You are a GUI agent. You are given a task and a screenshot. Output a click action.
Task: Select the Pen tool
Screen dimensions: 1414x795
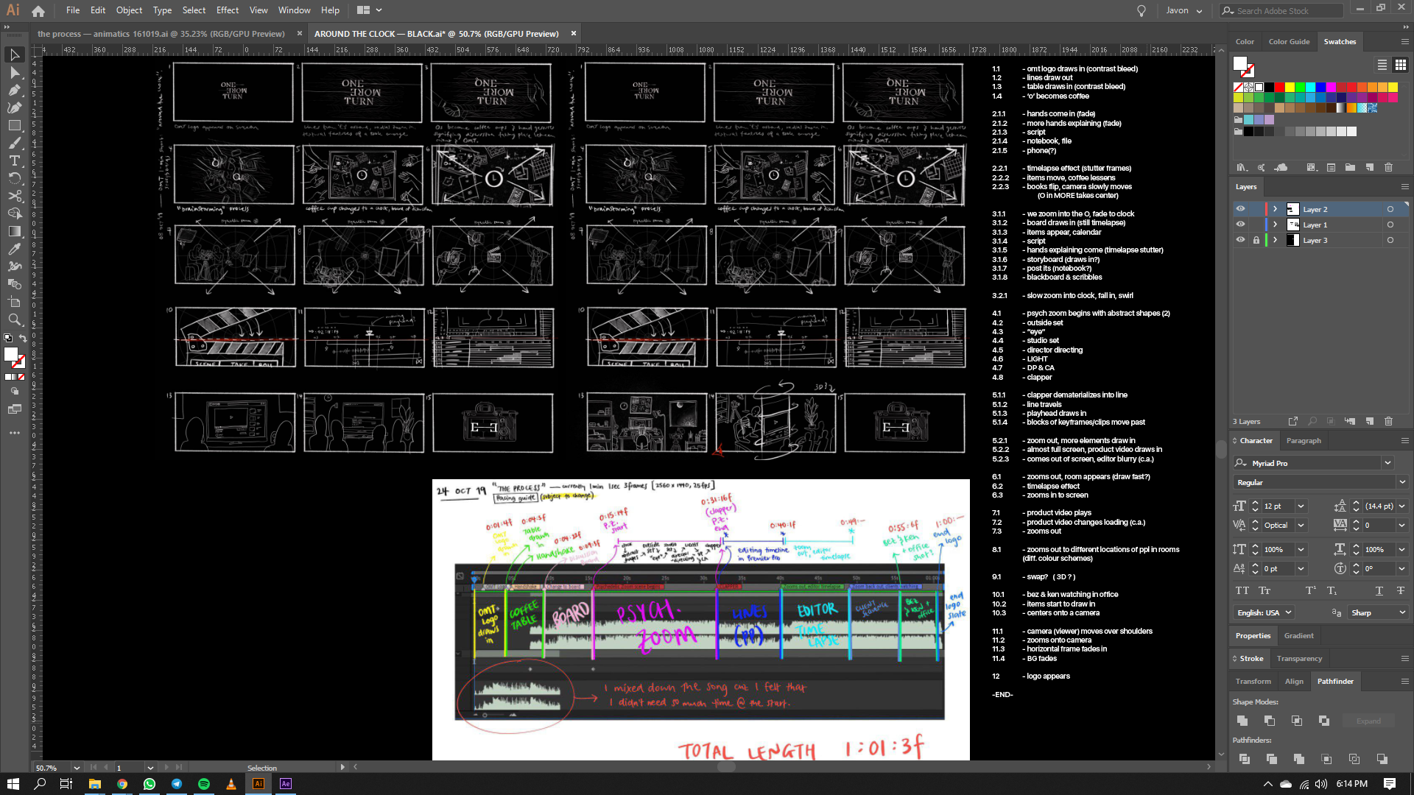pyautogui.click(x=14, y=91)
